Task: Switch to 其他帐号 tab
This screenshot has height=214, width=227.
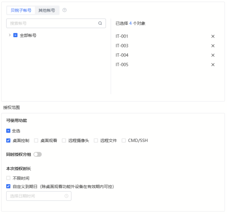Action: pos(47,10)
